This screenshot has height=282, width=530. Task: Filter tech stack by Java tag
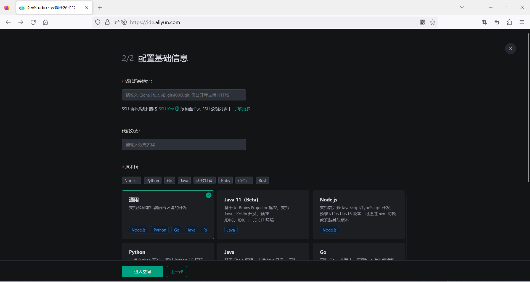[x=184, y=180]
